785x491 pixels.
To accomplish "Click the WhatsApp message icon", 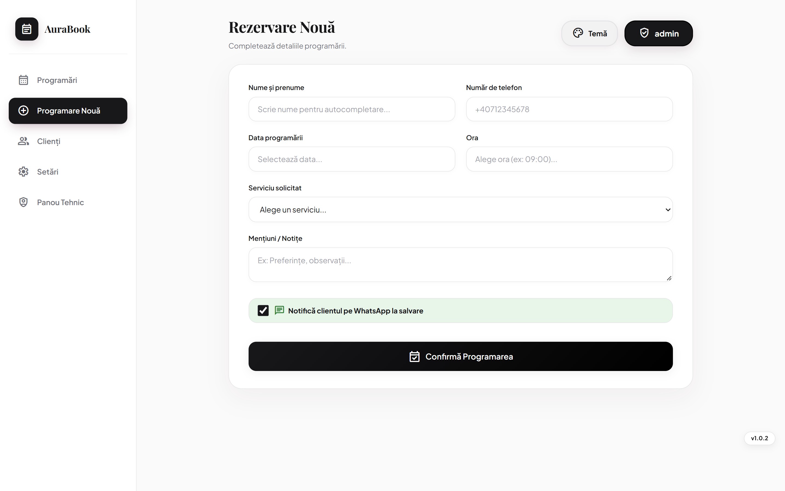I will point(279,310).
